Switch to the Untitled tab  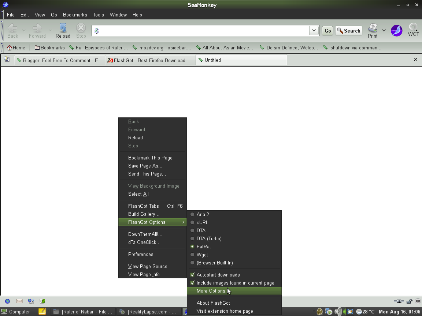241,60
